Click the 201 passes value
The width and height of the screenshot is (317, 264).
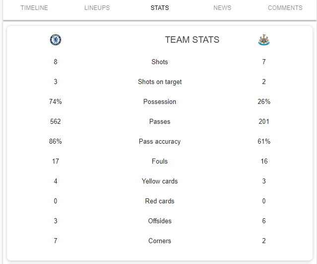click(264, 122)
